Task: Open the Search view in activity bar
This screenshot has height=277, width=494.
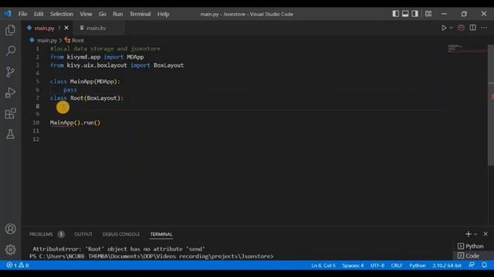Action: click(10, 51)
